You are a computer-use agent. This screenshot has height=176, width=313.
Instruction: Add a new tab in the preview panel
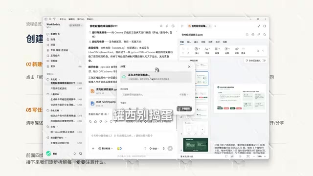pos(215,26)
